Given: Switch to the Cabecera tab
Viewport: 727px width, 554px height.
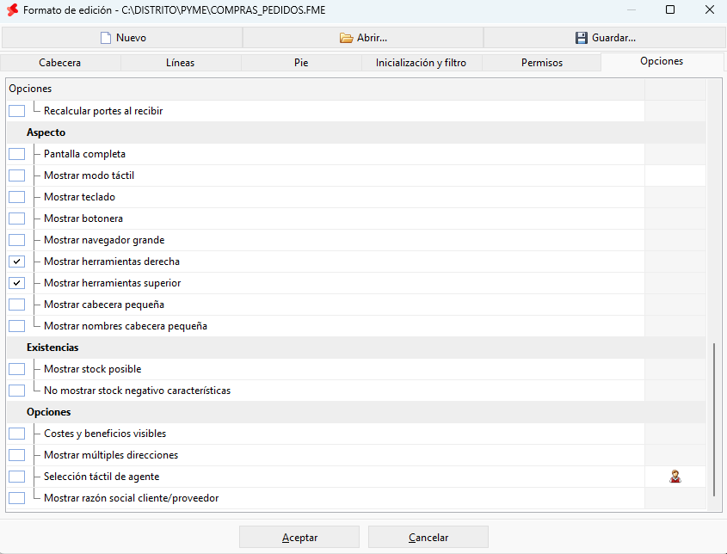Looking at the screenshot, I should 60,63.
